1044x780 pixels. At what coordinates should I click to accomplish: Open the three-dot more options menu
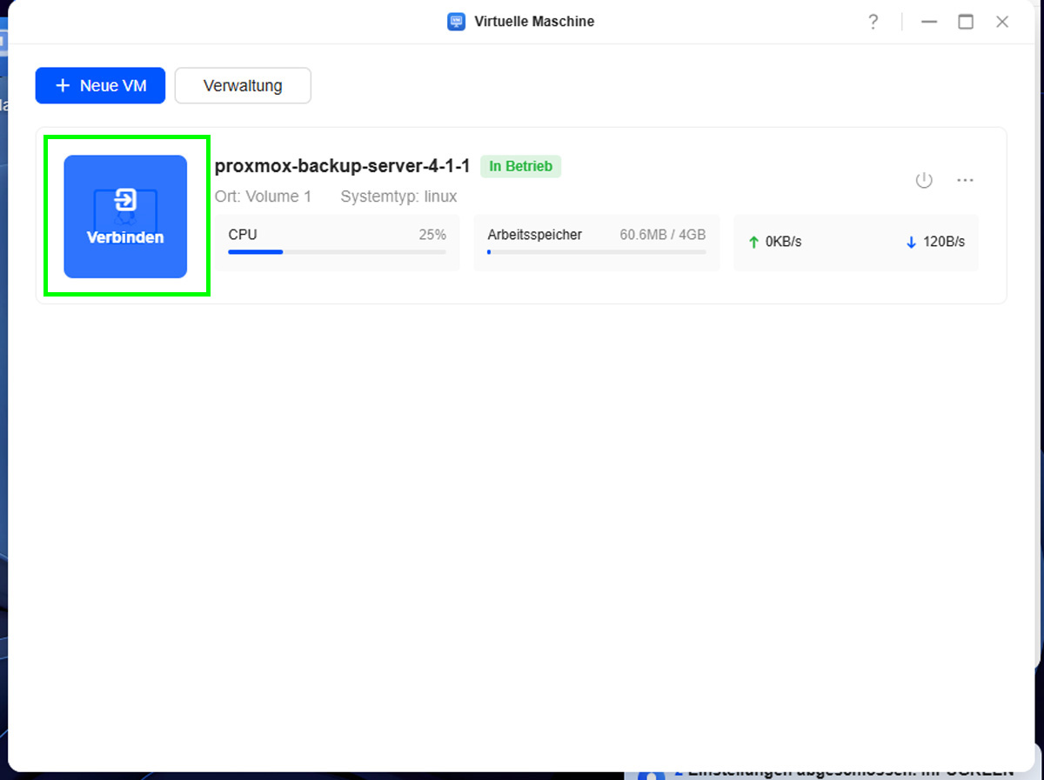[965, 180]
